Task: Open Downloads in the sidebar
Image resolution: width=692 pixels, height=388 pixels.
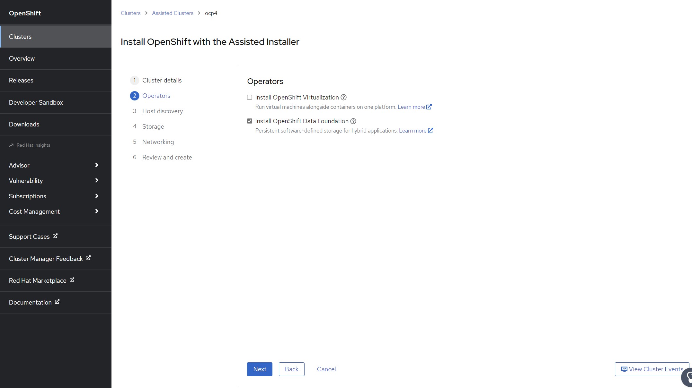Action: 56,124
